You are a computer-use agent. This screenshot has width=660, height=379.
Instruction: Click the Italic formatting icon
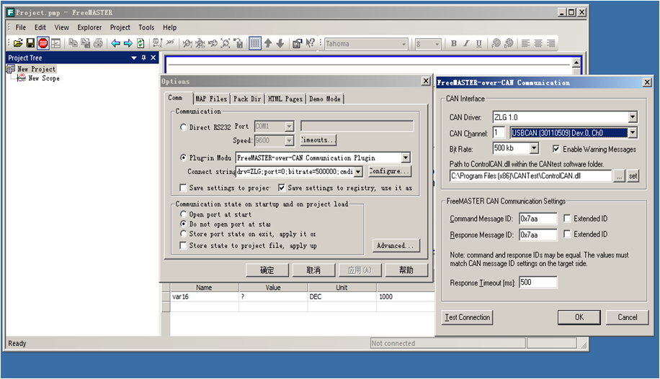(466, 43)
